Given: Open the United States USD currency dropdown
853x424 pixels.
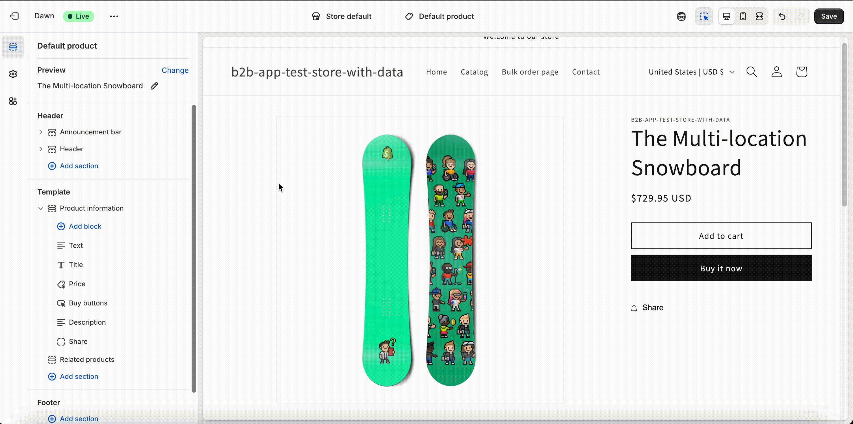Looking at the screenshot, I should click(691, 72).
